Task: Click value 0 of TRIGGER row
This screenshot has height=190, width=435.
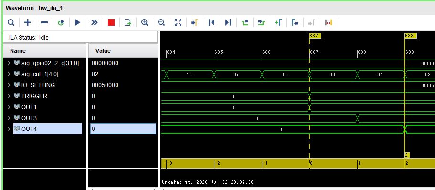Action: point(93,96)
